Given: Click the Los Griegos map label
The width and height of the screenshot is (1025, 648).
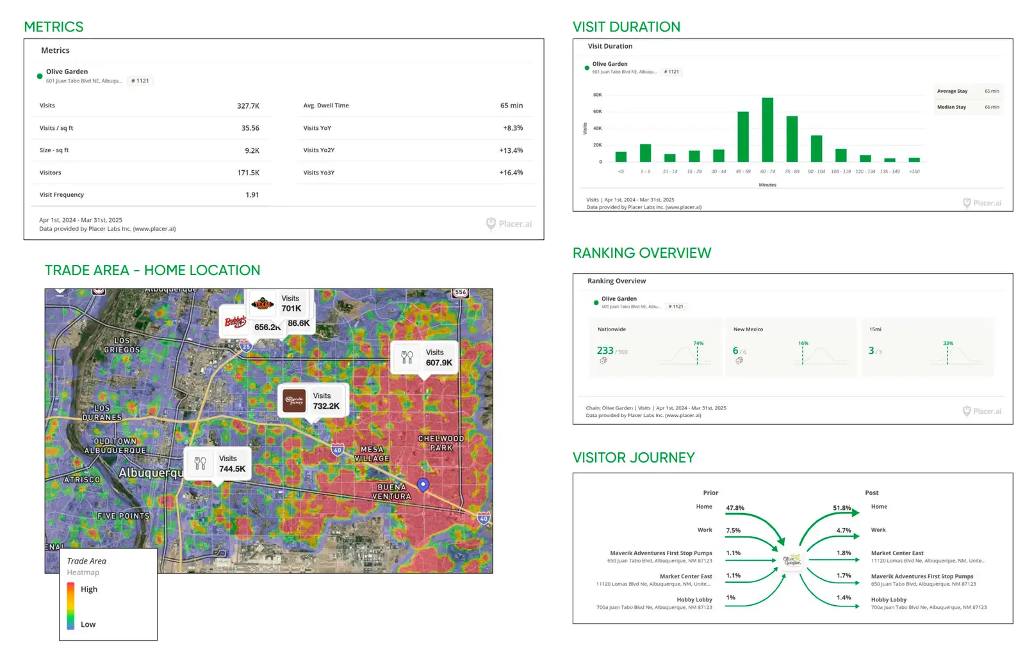Looking at the screenshot, I should pos(122,345).
